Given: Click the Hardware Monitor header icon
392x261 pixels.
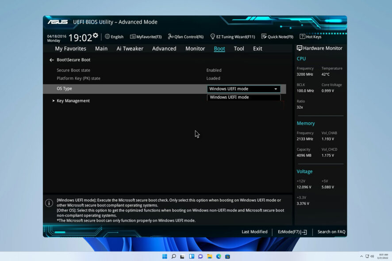Looking at the screenshot, I should click(299, 48).
